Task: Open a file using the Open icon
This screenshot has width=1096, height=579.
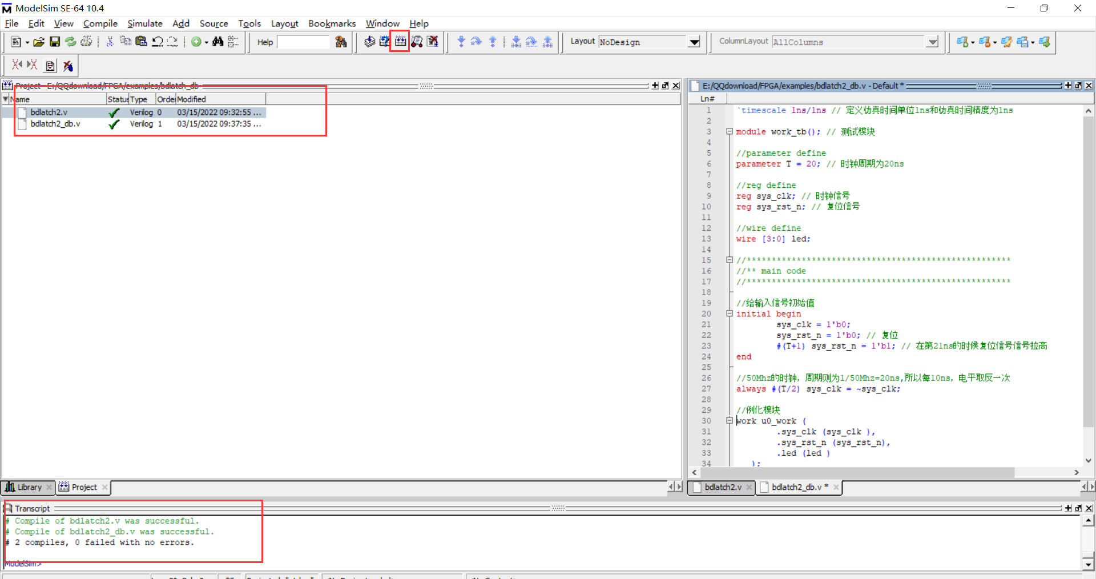Action: [x=38, y=42]
